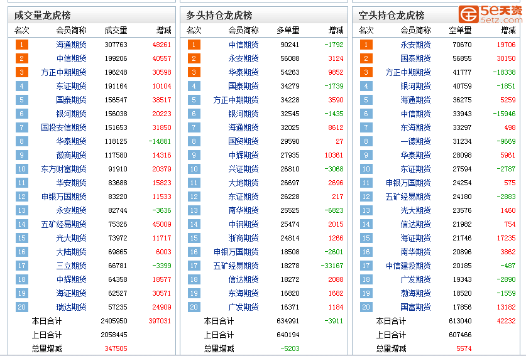Click 上日合计 label in 多头持仓龙虎榜 table

tap(219, 335)
